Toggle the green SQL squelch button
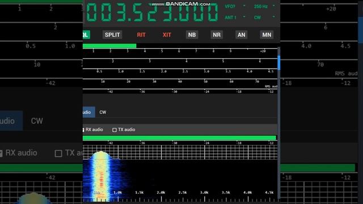Screen dimensions: 363x204 (86, 35)
